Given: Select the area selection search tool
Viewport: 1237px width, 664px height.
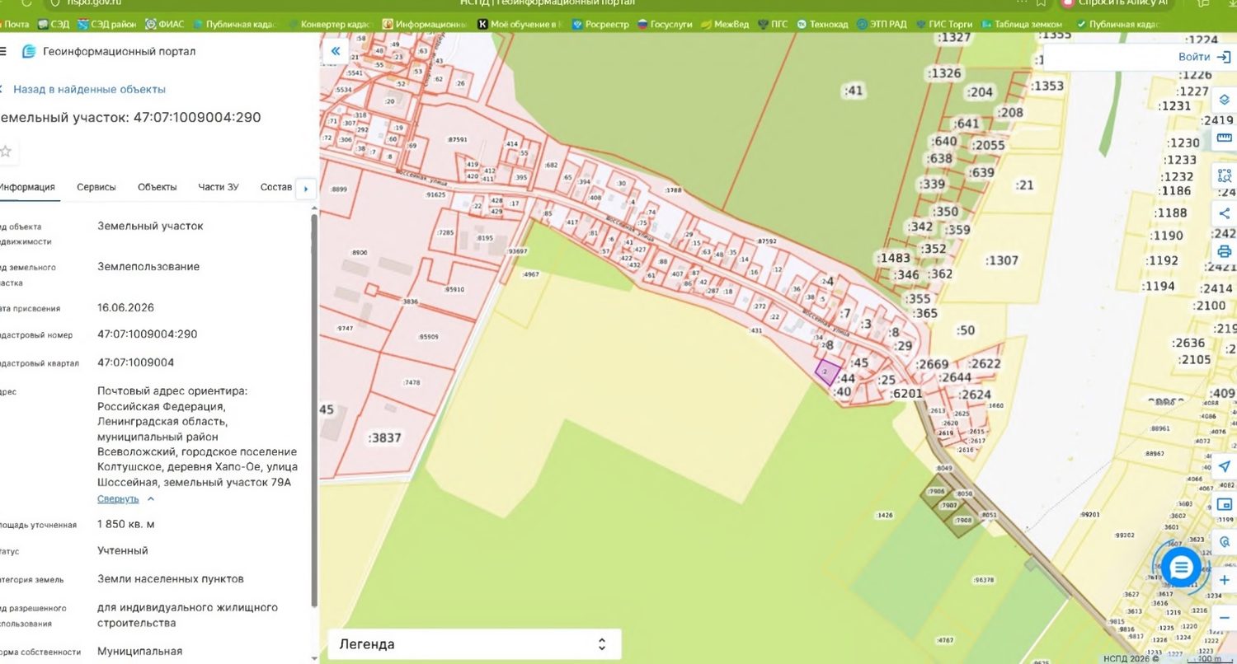Looking at the screenshot, I should (1225, 175).
